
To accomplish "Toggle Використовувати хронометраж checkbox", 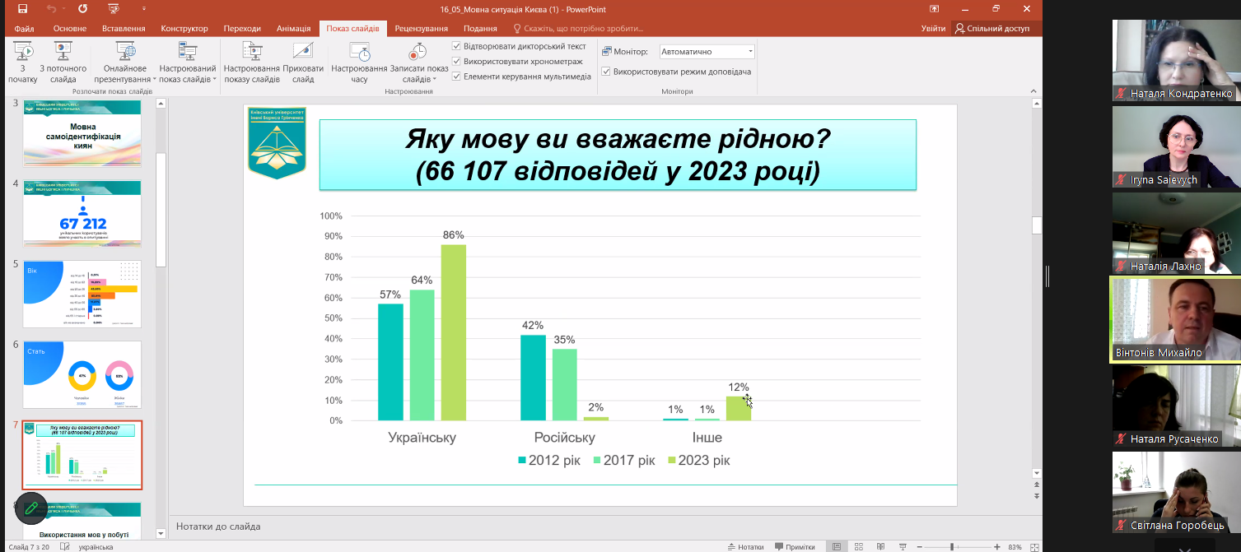I will click(x=457, y=62).
